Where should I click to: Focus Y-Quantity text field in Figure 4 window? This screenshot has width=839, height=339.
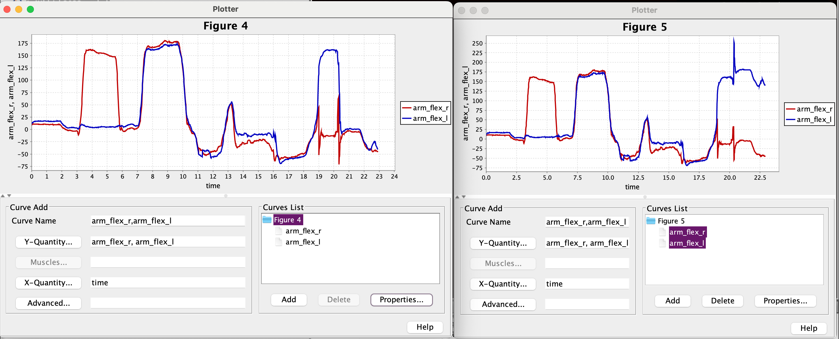coord(168,242)
